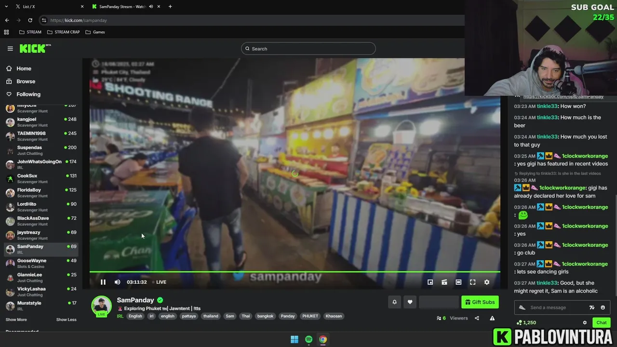This screenshot has width=617, height=347.
Task: Click the IRL category link
Action: (120, 316)
